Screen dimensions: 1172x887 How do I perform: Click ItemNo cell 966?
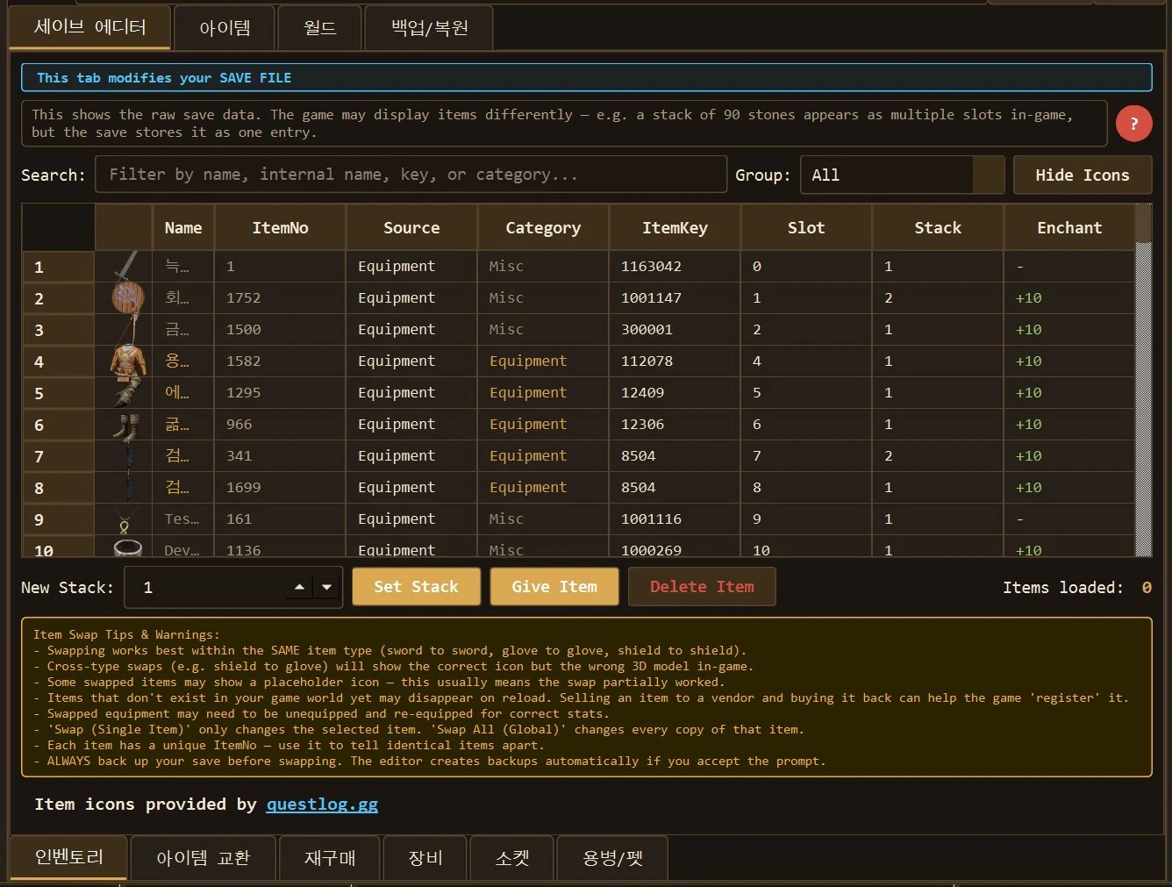(280, 425)
